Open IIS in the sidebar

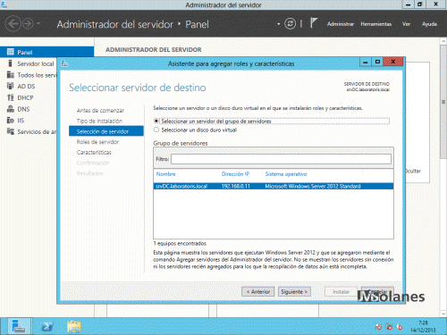click(x=21, y=121)
